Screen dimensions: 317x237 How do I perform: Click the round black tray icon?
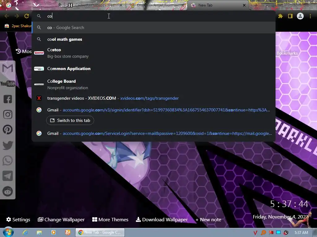coord(286,233)
